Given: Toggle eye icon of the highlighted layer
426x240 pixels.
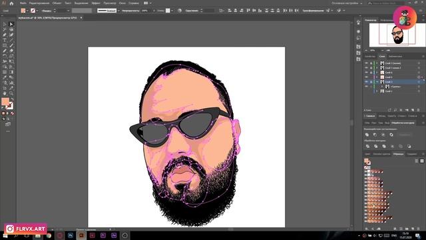Looking at the screenshot, I should point(366,82).
